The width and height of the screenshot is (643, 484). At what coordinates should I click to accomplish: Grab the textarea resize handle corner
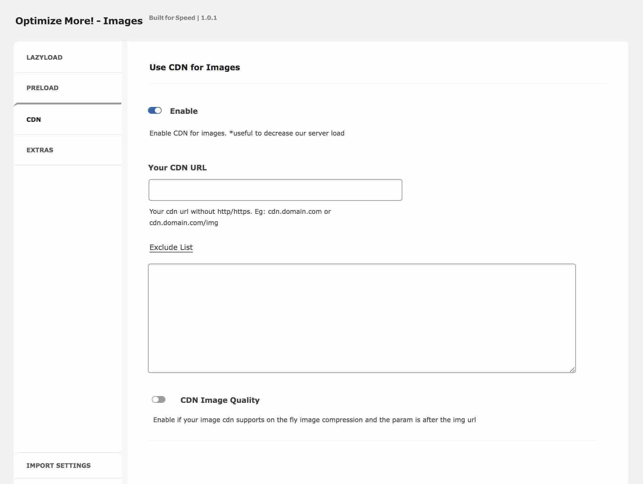coord(572,370)
